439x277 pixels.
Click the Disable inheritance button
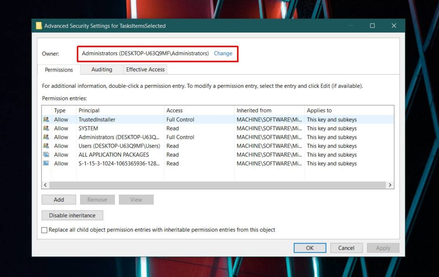(72, 215)
